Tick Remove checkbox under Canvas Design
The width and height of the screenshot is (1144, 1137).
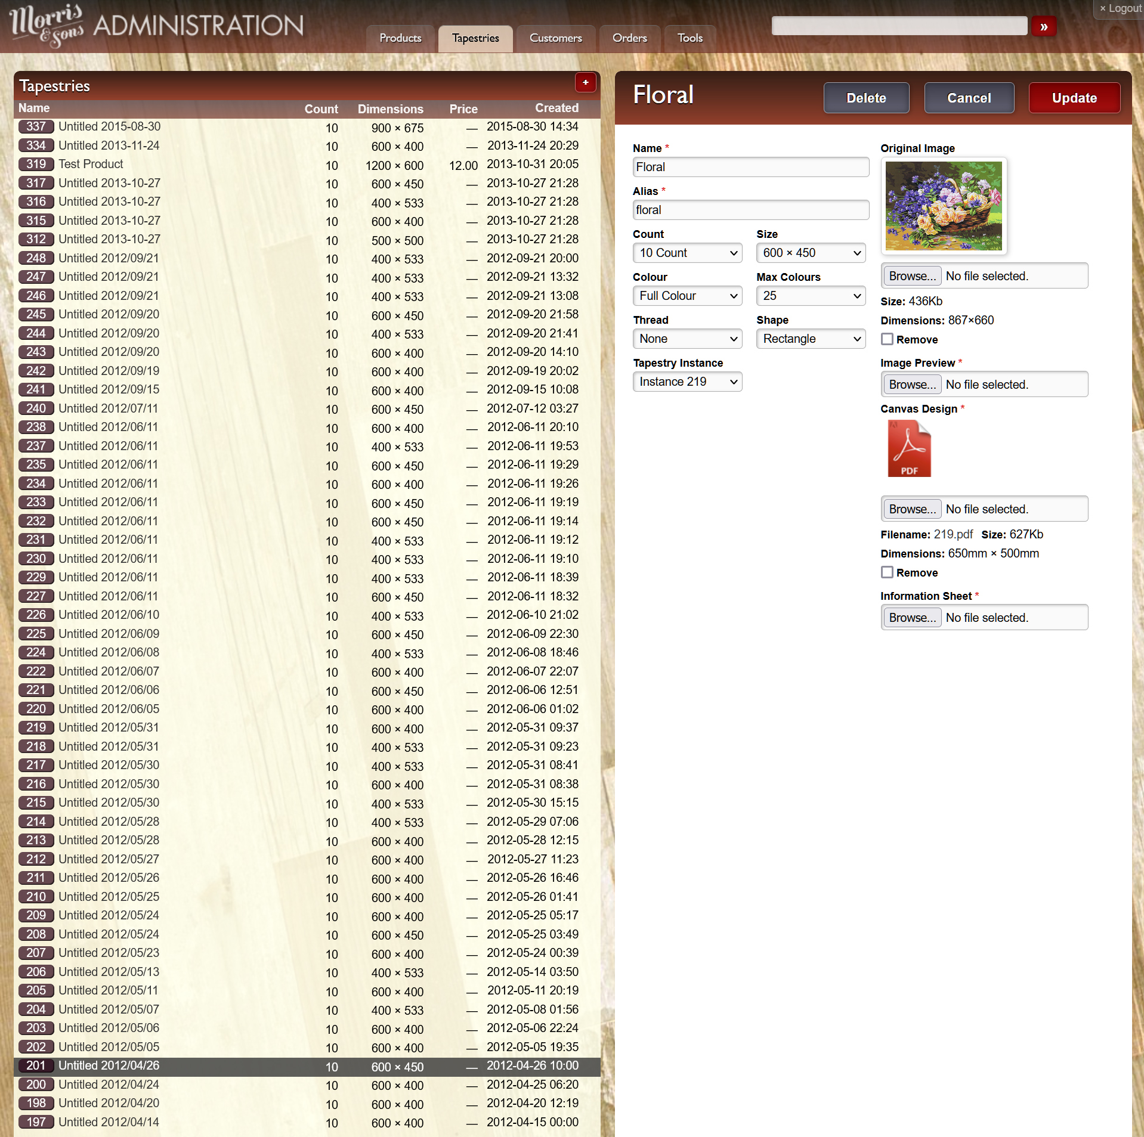pos(887,572)
